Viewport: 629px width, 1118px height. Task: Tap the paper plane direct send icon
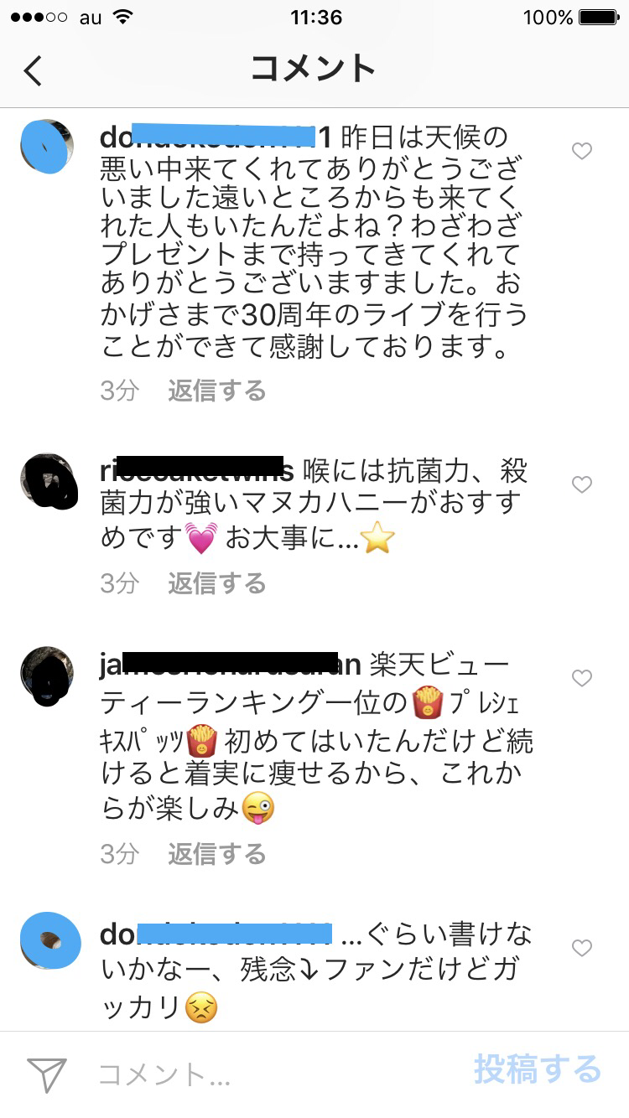coord(47,1074)
